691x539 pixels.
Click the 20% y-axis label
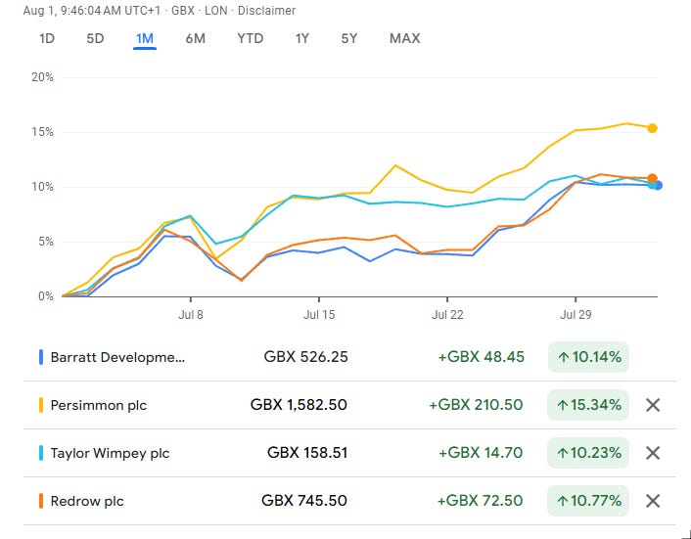coord(42,77)
